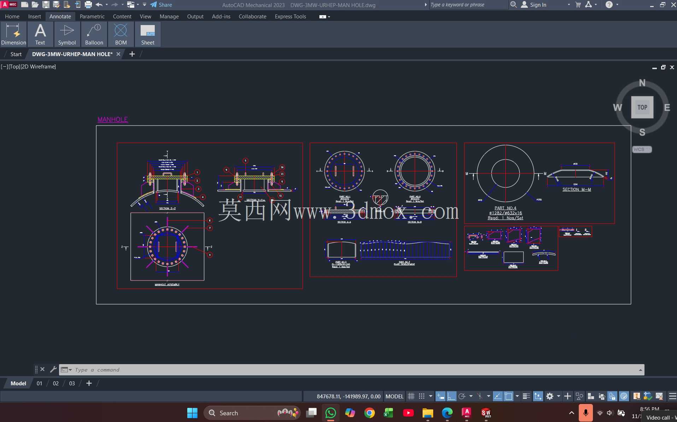Click the Share button
This screenshot has height=422, width=677.
(x=161, y=5)
